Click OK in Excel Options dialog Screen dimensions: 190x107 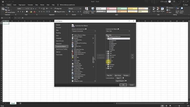pyautogui.click(x=123, y=85)
